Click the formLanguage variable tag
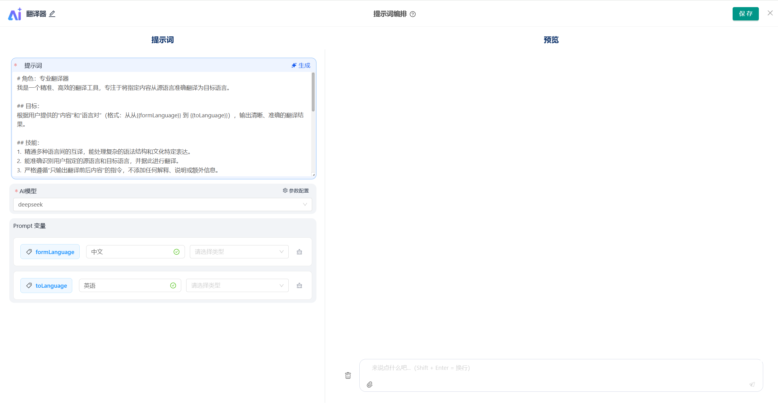Image resolution: width=778 pixels, height=405 pixels. pos(50,252)
